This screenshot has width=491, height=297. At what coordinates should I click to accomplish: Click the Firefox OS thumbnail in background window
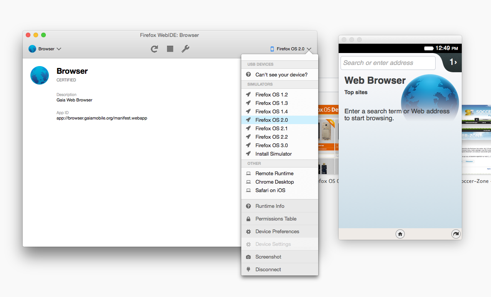(328, 139)
